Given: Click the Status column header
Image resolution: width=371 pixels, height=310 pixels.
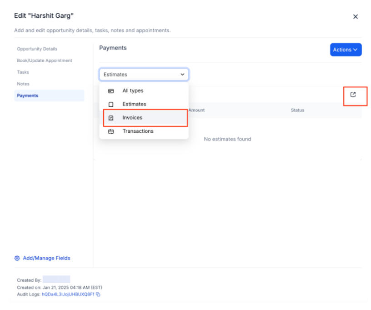Looking at the screenshot, I should [x=297, y=110].
